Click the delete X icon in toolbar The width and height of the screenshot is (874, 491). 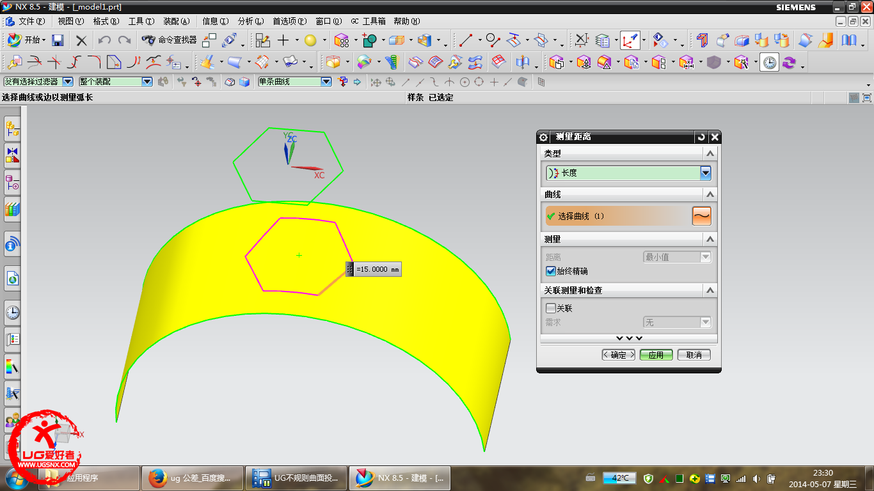[x=81, y=40]
